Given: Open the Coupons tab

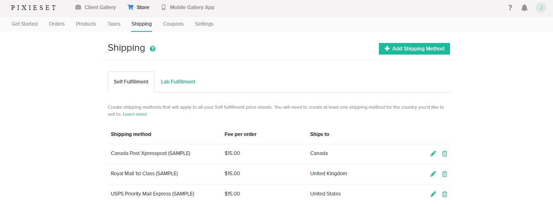Looking at the screenshot, I should (x=173, y=24).
